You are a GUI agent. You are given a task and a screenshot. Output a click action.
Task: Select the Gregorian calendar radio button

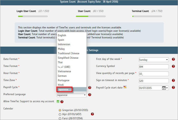click(60, 110)
